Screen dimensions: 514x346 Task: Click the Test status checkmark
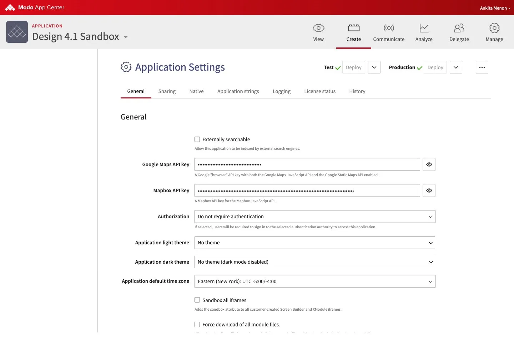pos(338,68)
